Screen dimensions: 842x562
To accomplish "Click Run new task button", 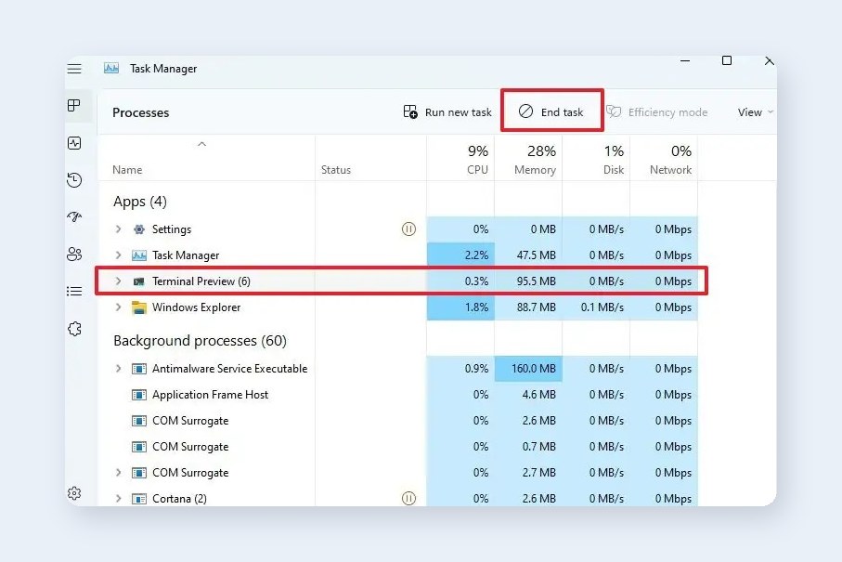I will click(447, 111).
